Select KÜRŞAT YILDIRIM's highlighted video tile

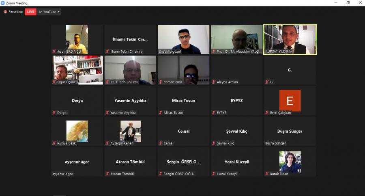pyautogui.click(x=290, y=40)
